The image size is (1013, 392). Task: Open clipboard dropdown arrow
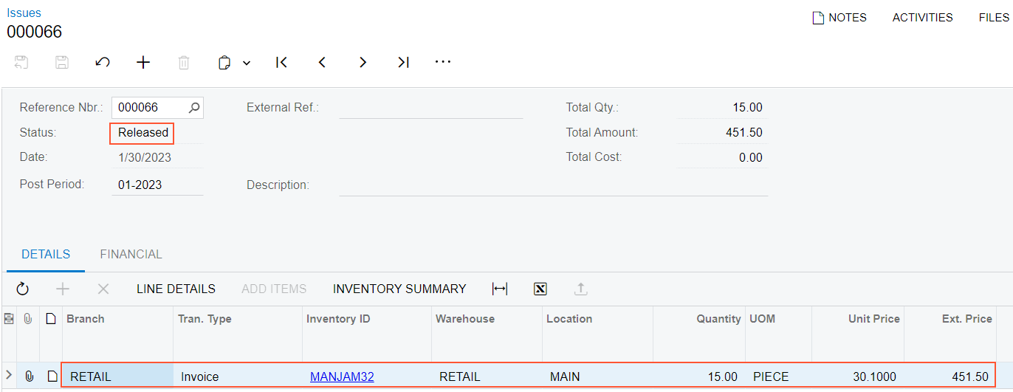click(247, 63)
